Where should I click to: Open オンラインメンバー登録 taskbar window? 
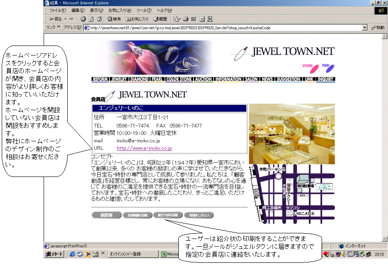(133, 254)
